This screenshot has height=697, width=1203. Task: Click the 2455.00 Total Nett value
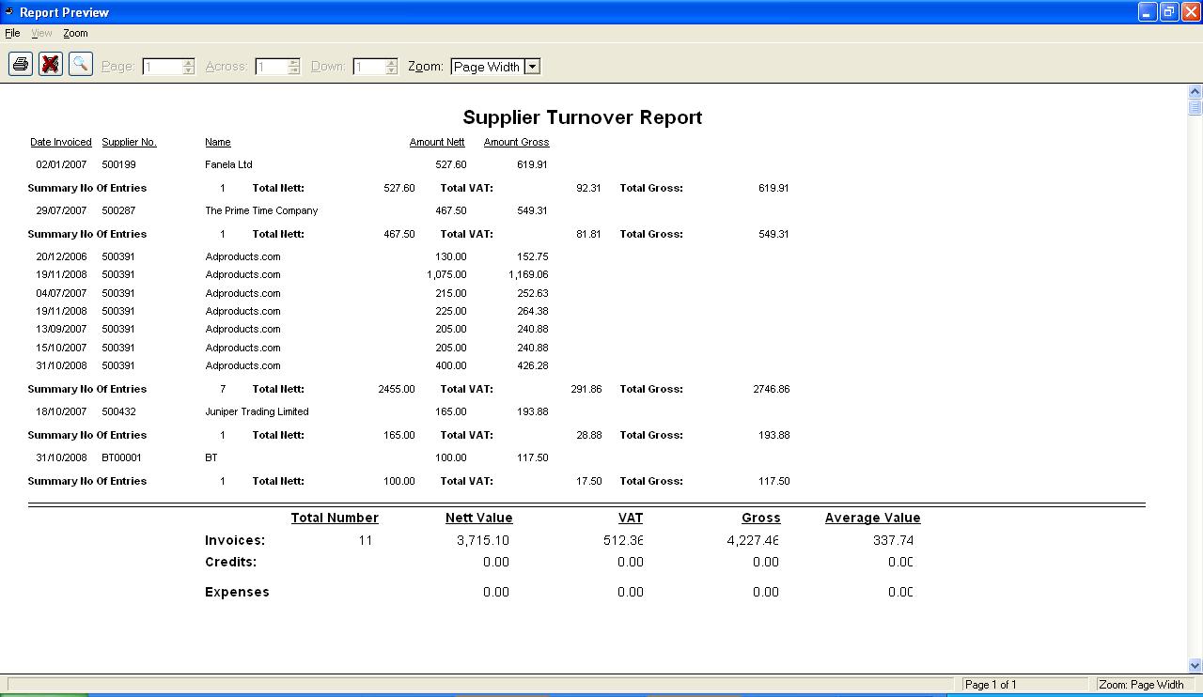pos(397,389)
